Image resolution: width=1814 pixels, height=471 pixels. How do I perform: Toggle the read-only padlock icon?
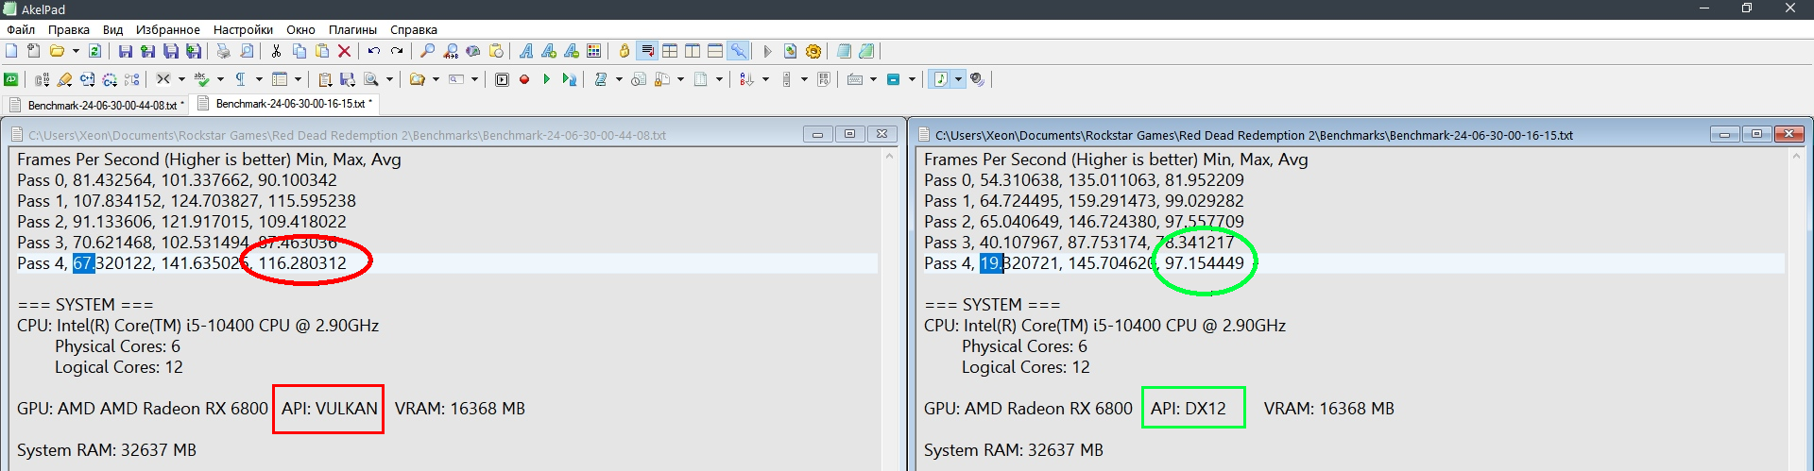(x=624, y=52)
